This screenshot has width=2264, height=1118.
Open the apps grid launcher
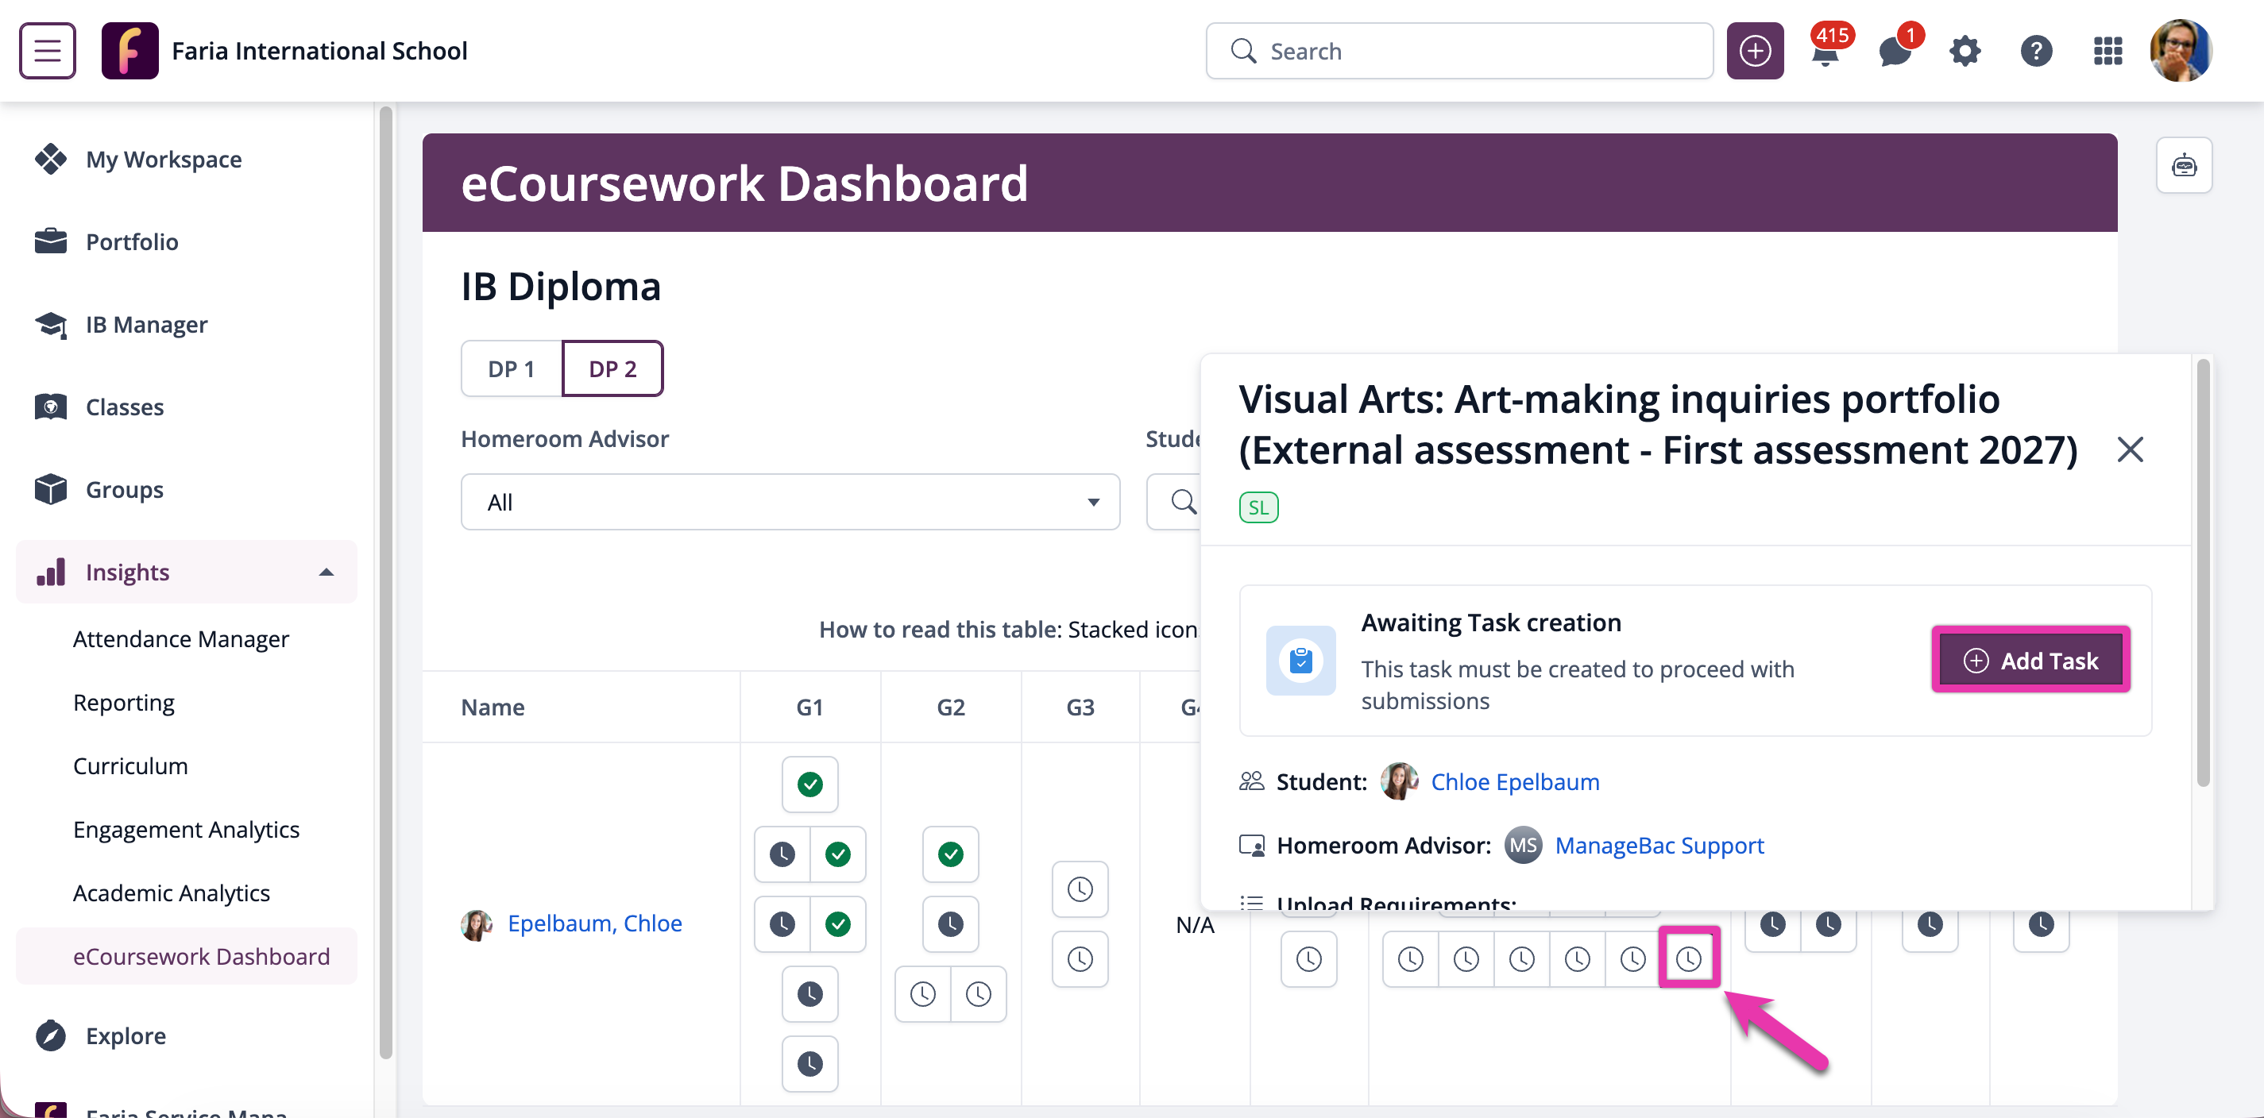pos(2108,51)
